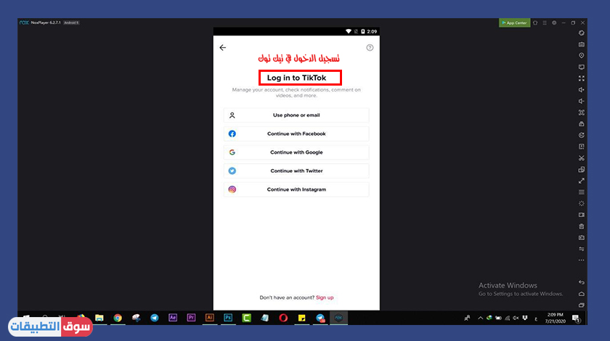This screenshot has height=341, width=610.
Task: Click the diagonal resize window icon
Action: (581, 181)
